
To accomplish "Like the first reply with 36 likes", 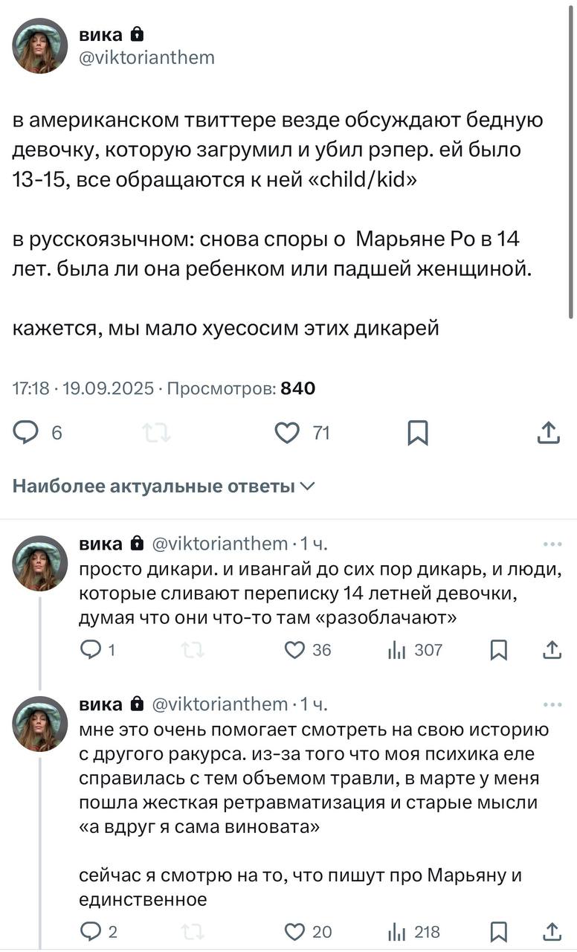I will (x=295, y=650).
